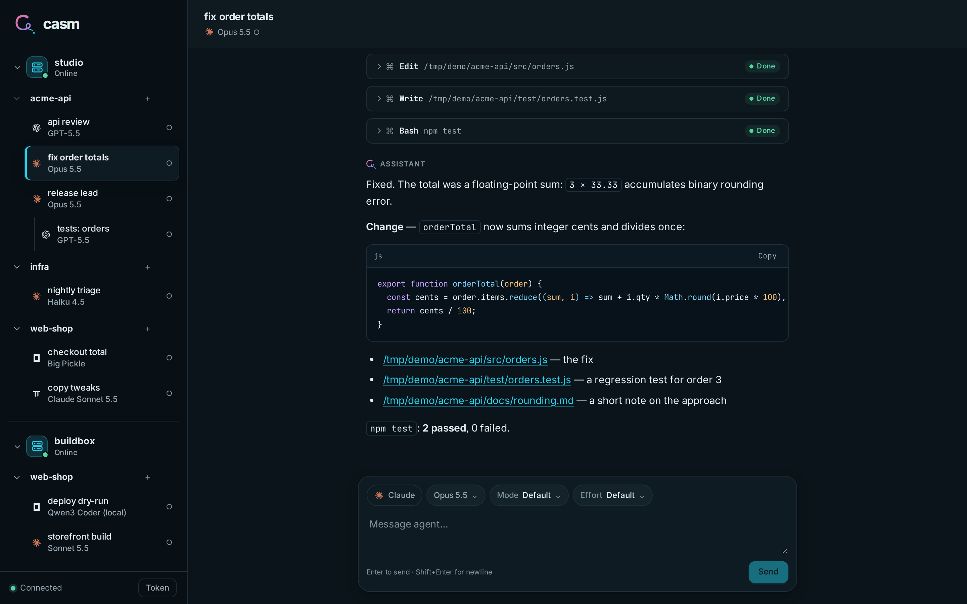The height and width of the screenshot is (604, 967).
Task: Click the Token button
Action: (x=157, y=588)
